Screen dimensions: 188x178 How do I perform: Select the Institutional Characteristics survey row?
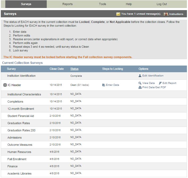tap(24, 95)
